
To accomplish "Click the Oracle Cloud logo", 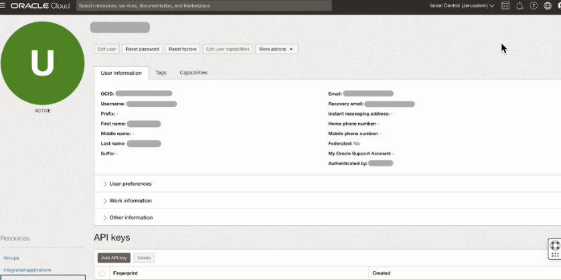I will (x=40, y=5).
